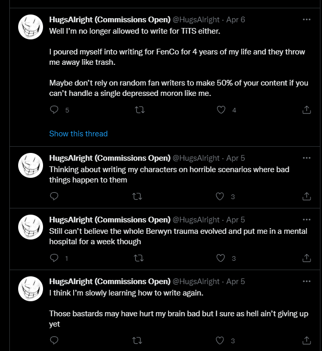Share the TiTS writing tweet

(306, 110)
